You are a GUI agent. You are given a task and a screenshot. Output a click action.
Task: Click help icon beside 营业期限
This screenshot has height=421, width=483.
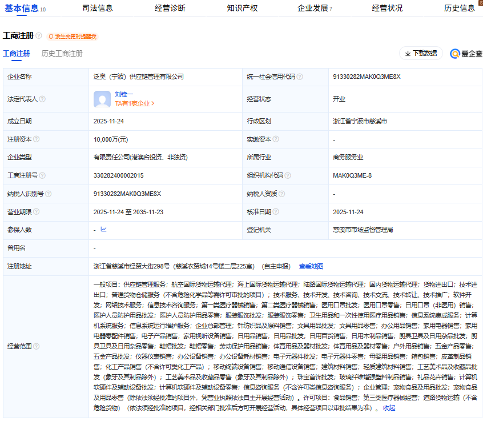pyautogui.click(x=37, y=211)
